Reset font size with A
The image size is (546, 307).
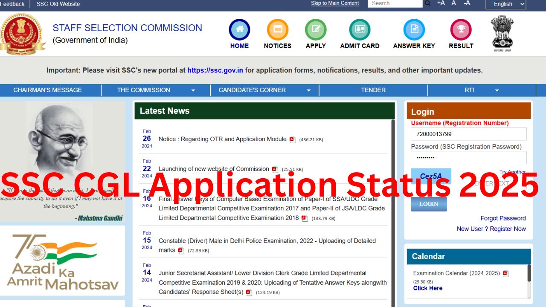click(x=454, y=3)
